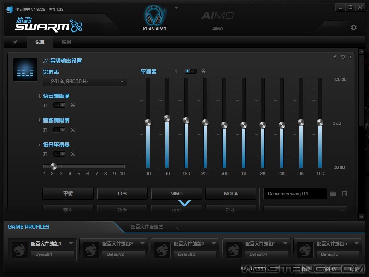Viewport: 369px width, 277px height.
Task: Expand 配置文件编组4 dropdown arrow
Action: point(285,243)
